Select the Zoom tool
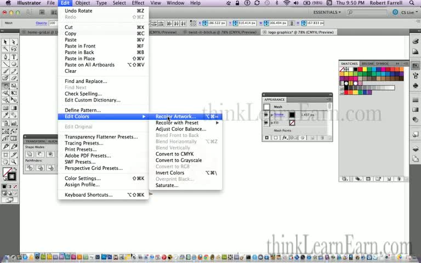The width and height of the screenshot is (421, 263). point(14,162)
